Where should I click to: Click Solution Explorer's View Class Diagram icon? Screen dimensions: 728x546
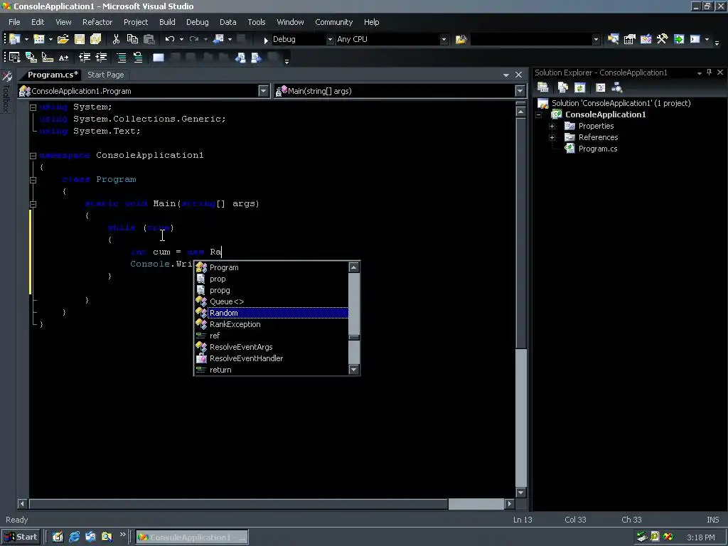pyautogui.click(x=617, y=87)
